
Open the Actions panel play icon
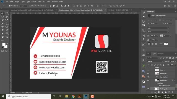click(144, 16)
